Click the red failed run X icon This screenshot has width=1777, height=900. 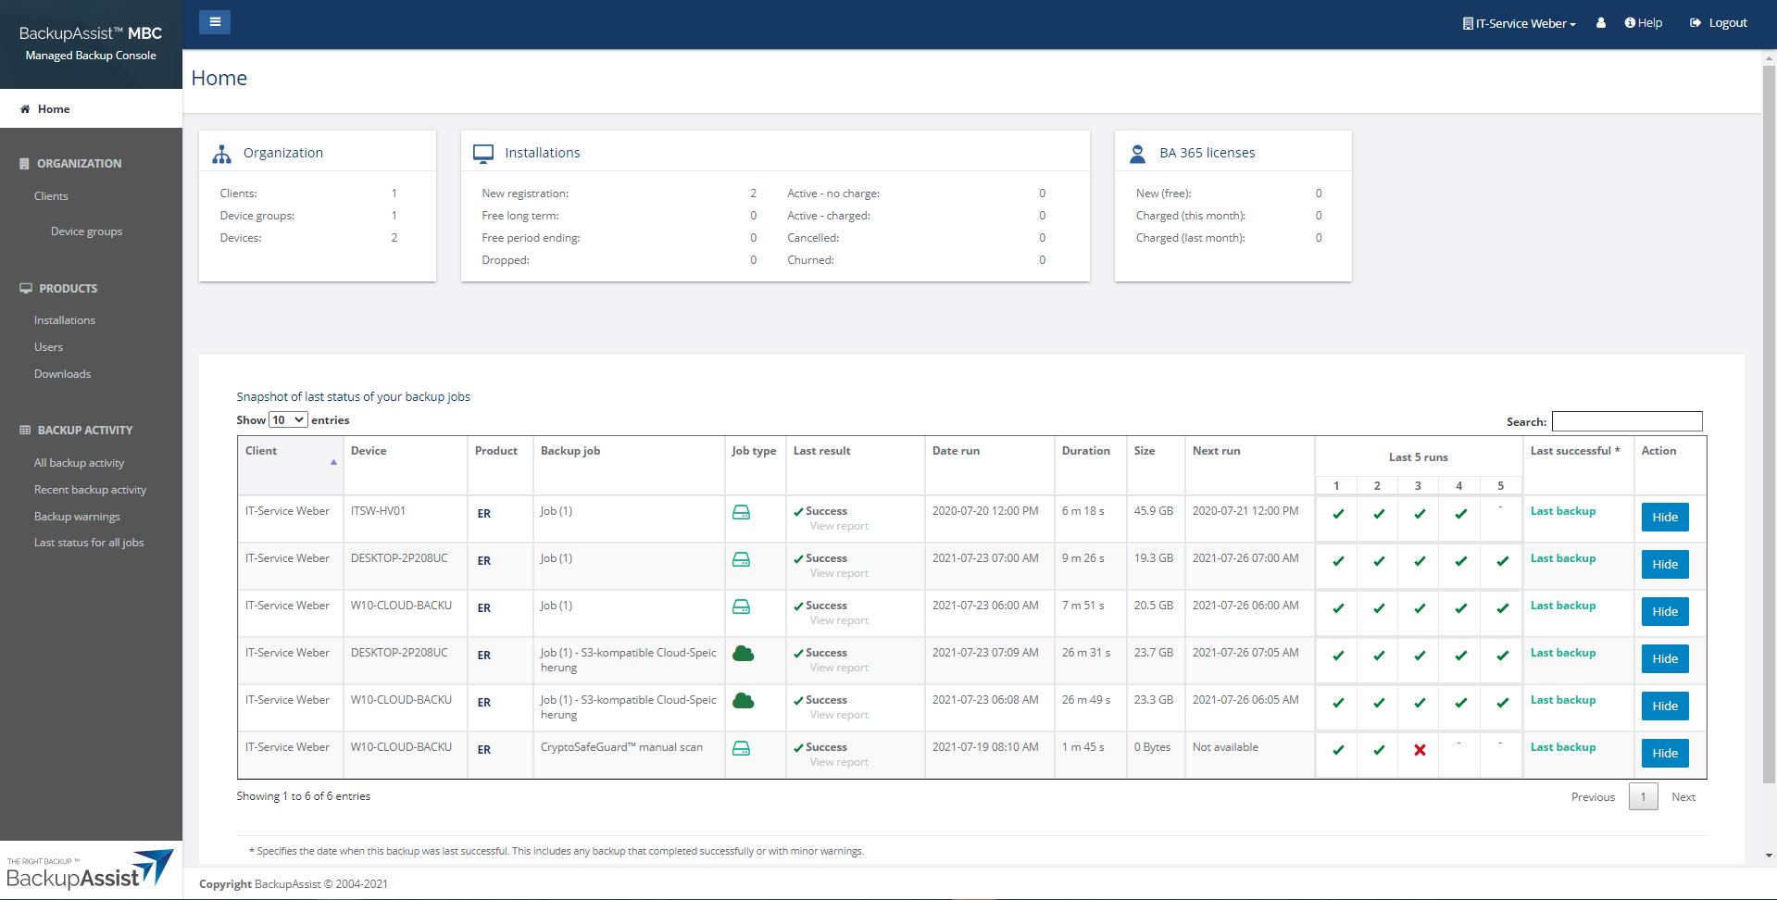pyautogui.click(x=1420, y=750)
